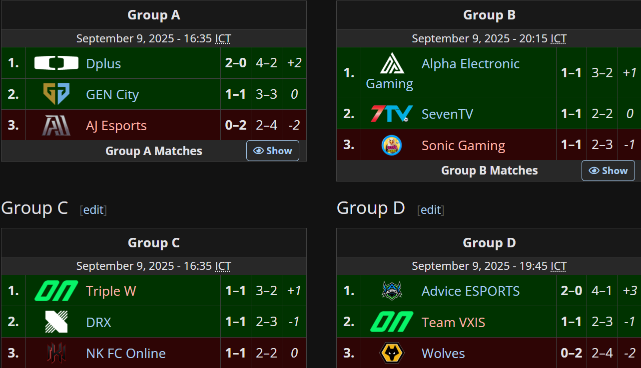
Task: Click the AJ Esports logo icon
Action: coord(56,125)
